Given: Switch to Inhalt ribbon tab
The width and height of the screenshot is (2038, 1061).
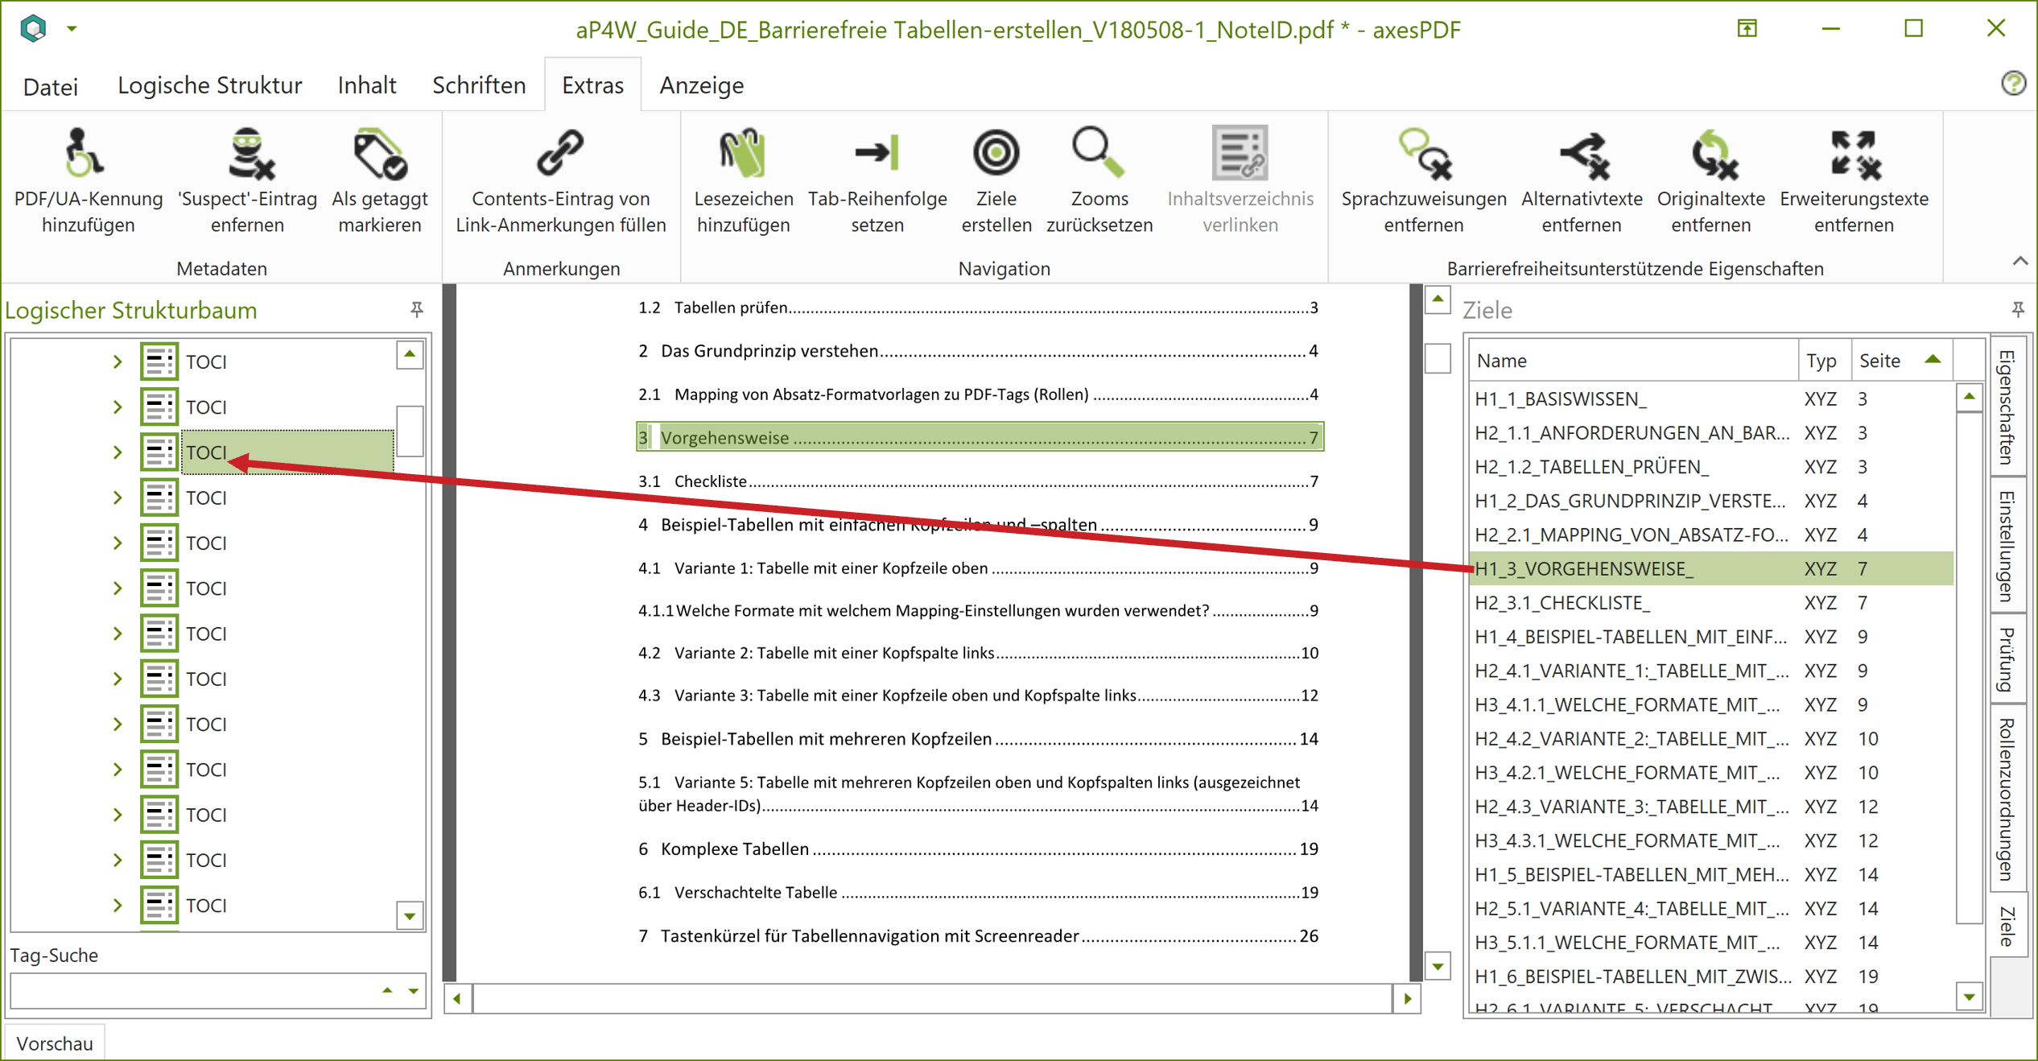Looking at the screenshot, I should (x=367, y=85).
